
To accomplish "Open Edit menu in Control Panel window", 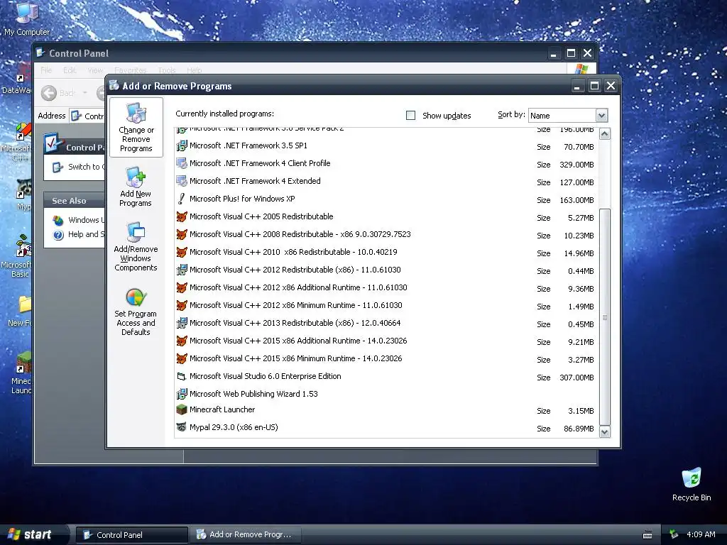I will click(x=69, y=70).
